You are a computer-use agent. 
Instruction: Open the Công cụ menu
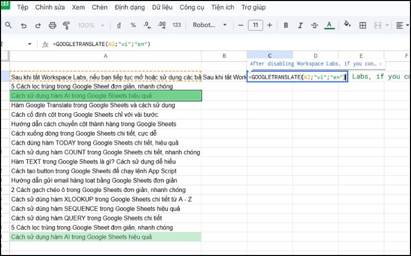pyautogui.click(x=192, y=7)
